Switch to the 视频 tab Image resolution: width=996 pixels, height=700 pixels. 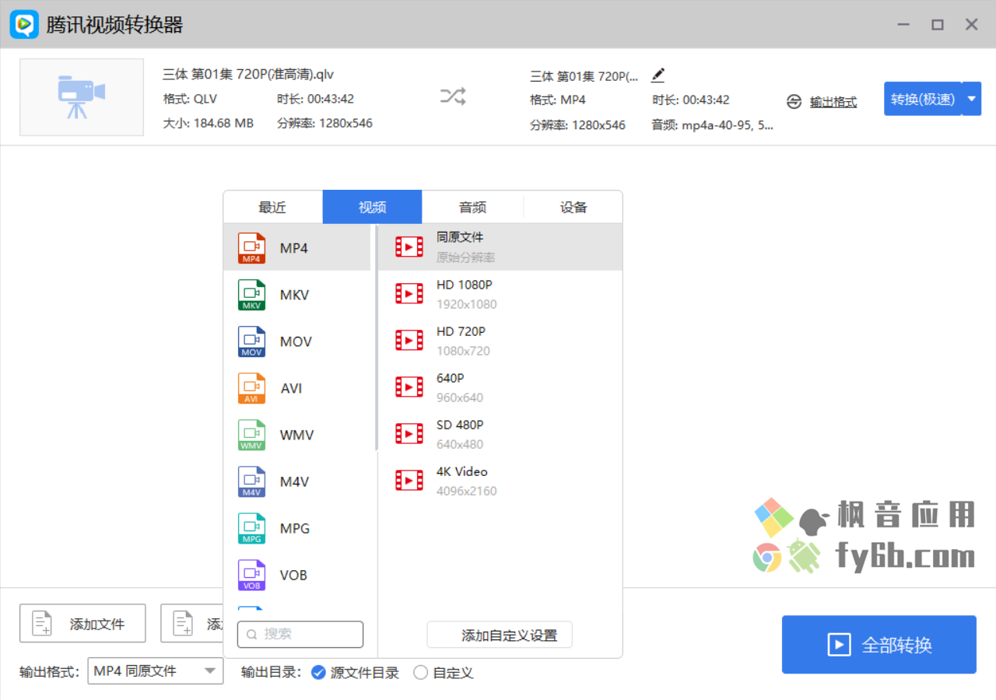pyautogui.click(x=373, y=207)
